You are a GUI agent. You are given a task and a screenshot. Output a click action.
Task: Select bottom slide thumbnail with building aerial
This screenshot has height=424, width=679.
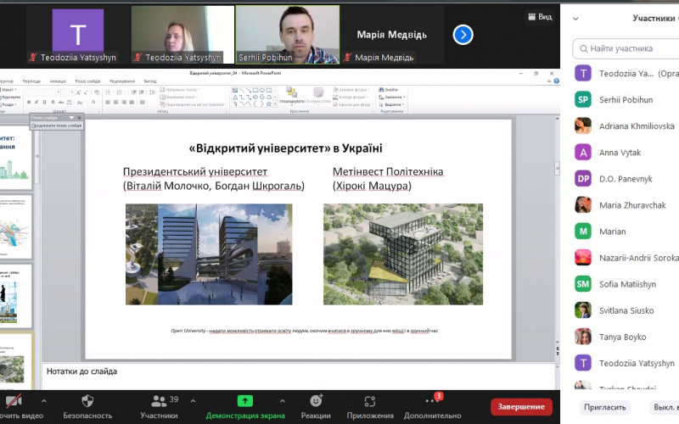click(x=15, y=363)
